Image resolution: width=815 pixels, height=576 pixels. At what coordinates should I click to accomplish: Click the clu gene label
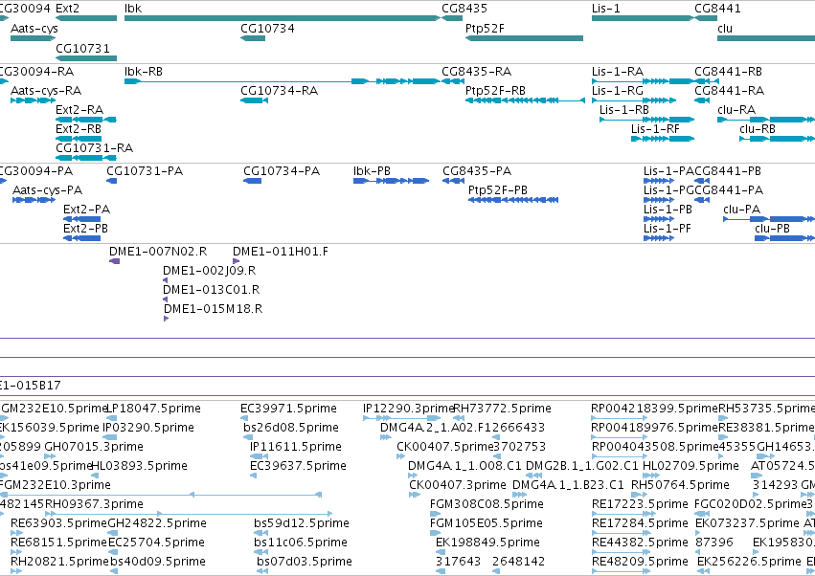(725, 28)
